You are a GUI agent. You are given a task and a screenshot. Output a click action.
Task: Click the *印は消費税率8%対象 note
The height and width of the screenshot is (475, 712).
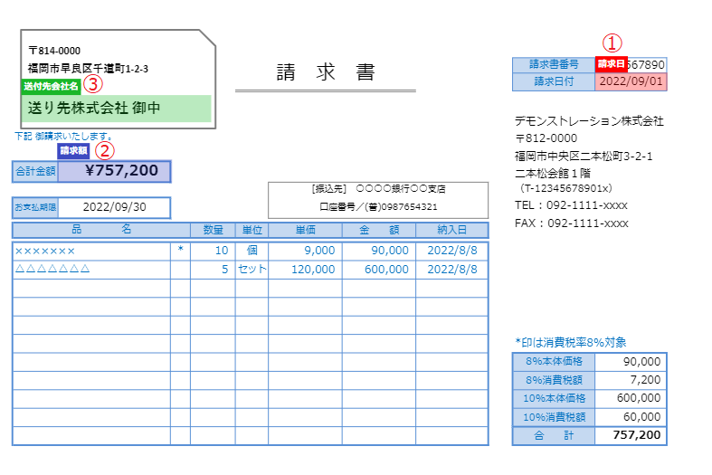point(571,342)
